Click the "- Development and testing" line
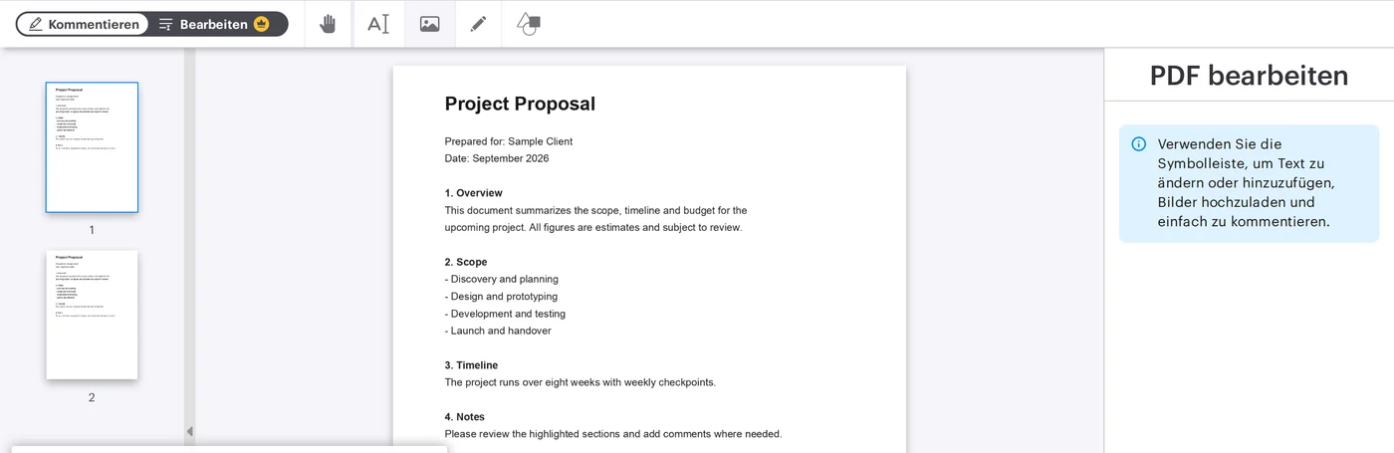 [505, 314]
